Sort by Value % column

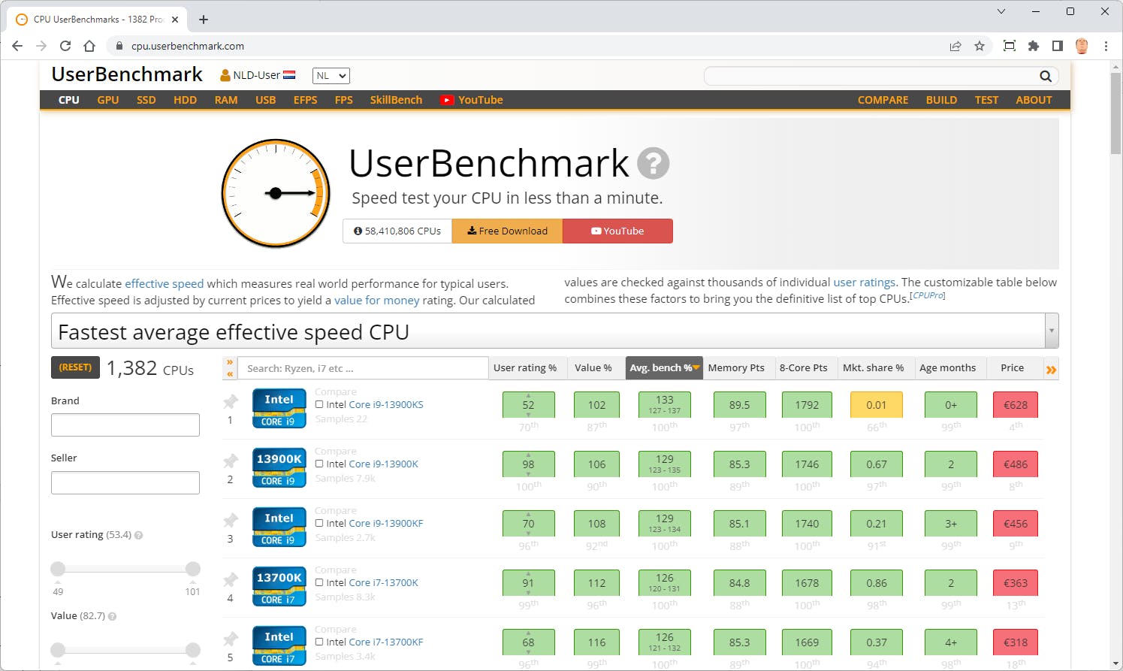pos(593,368)
